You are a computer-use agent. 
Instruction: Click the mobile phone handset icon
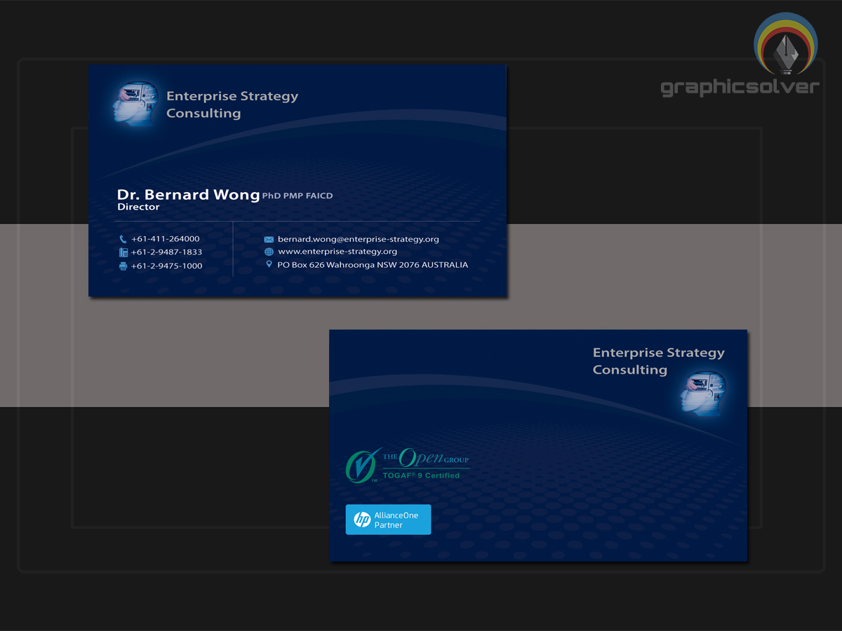coord(123,239)
